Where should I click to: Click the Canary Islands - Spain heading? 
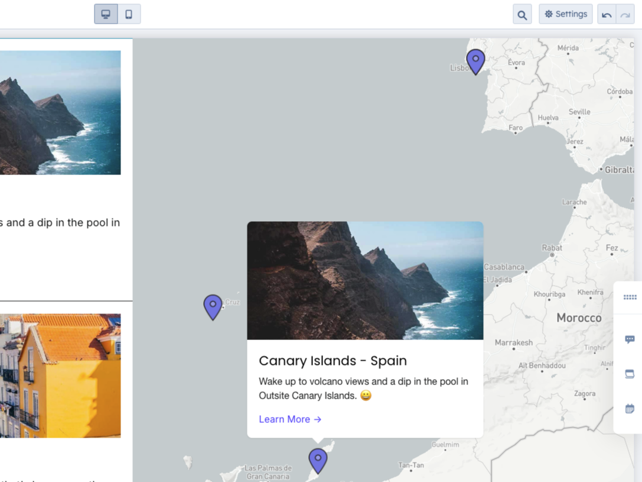pyautogui.click(x=333, y=361)
